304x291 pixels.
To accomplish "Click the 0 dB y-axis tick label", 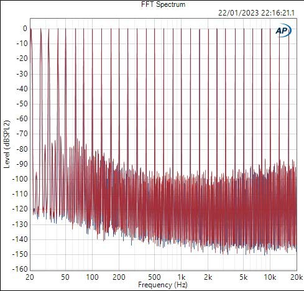I will pyautogui.click(x=25, y=29).
